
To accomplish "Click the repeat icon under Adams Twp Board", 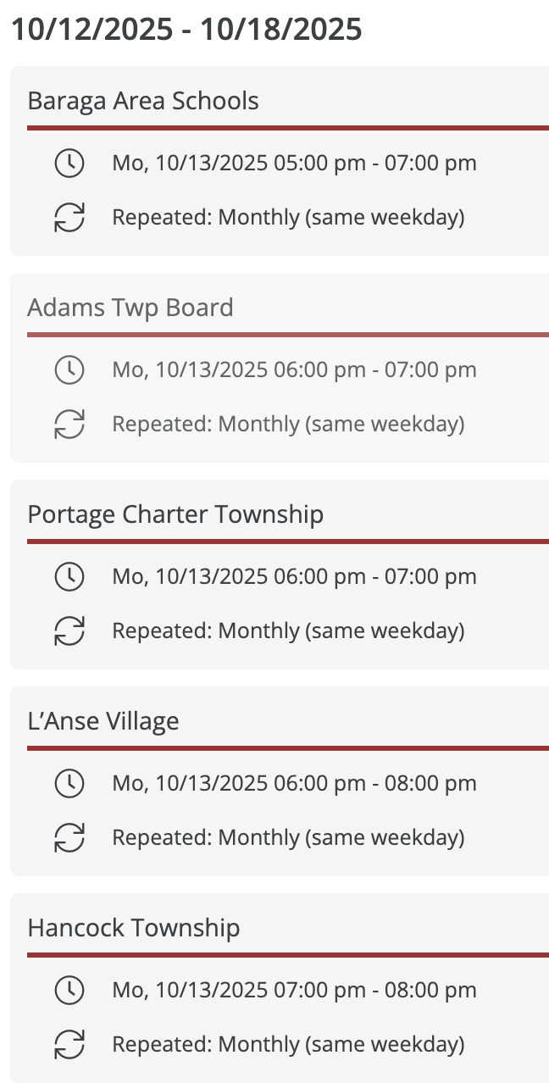I will coord(69,424).
